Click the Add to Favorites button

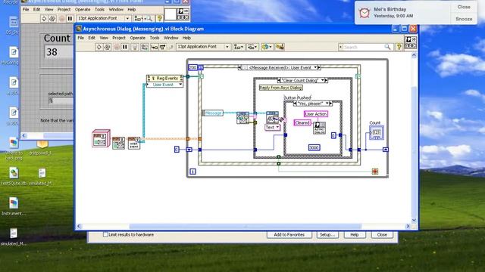289,235
